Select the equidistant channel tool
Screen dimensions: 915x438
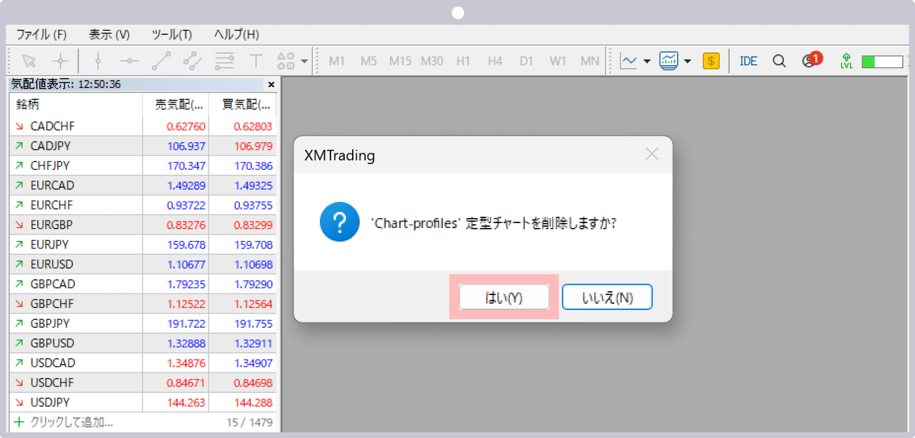click(193, 61)
